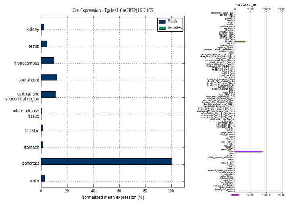
Task: Click the 'aorta' y-axis label
Action: coord(34,181)
